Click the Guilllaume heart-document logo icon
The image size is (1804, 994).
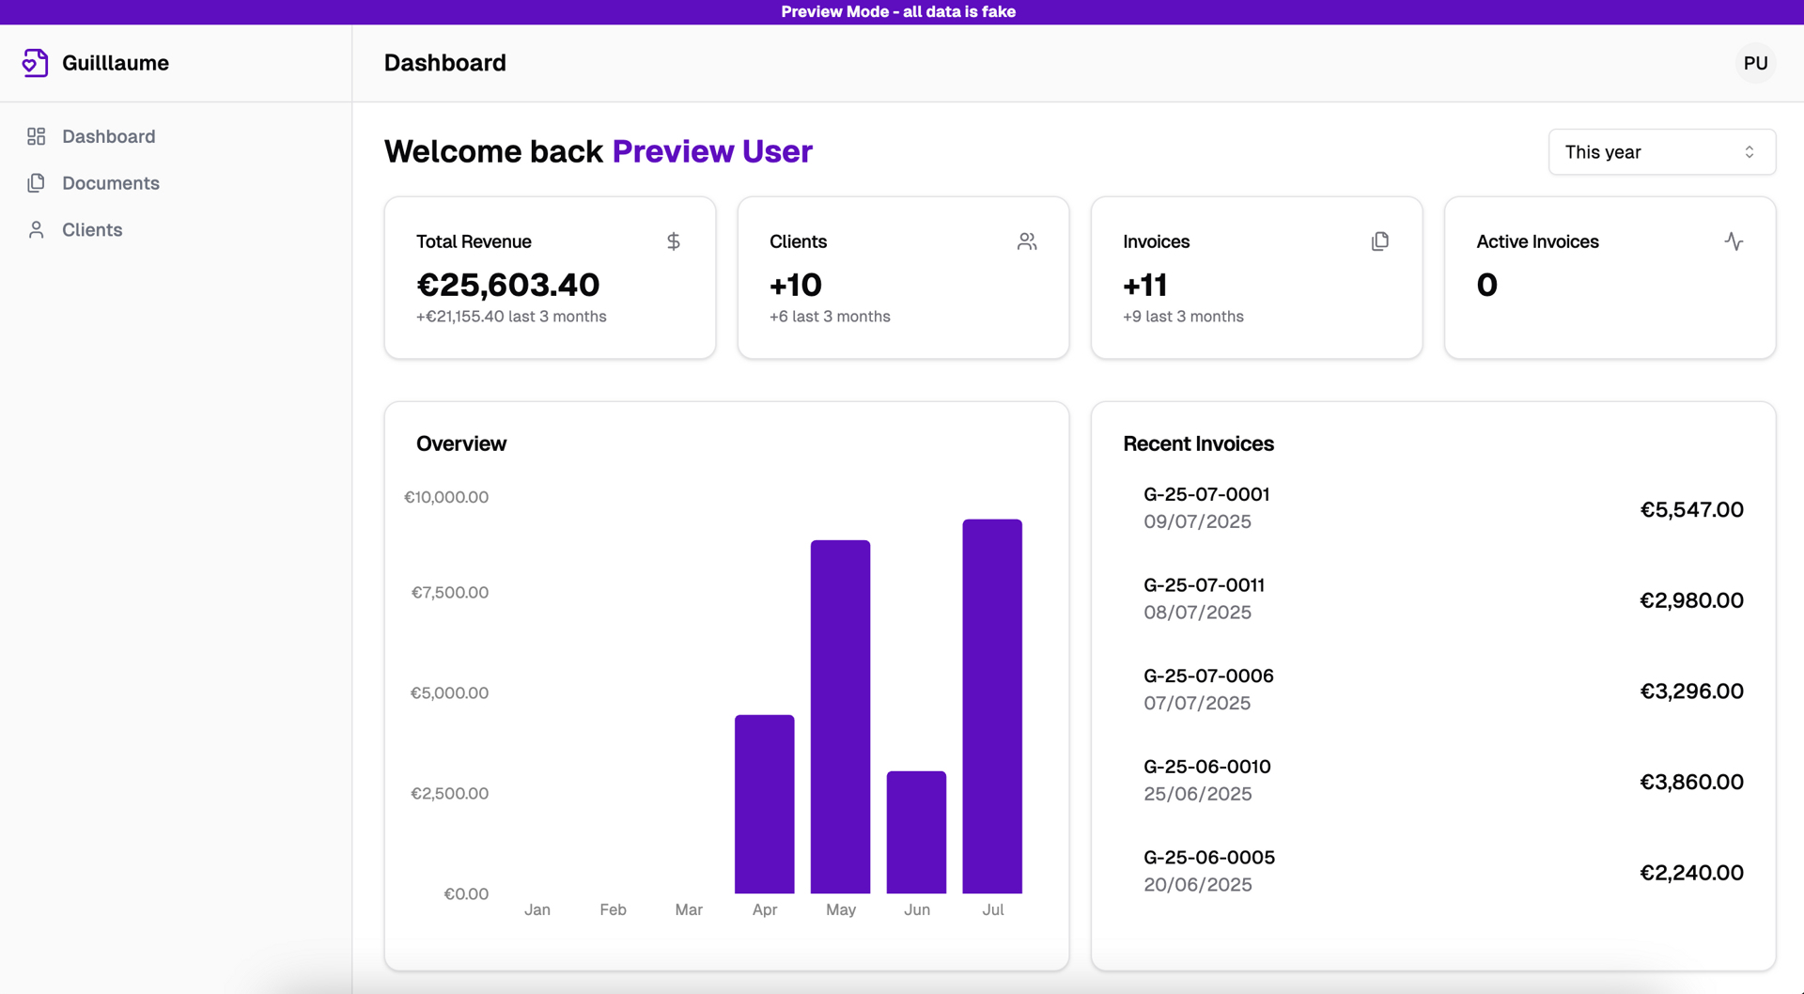tap(35, 63)
